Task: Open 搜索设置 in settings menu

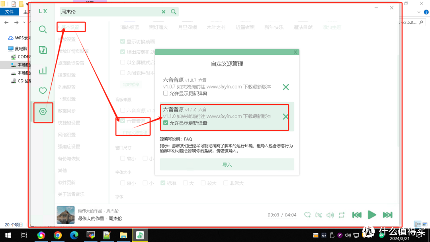Action: 67,75
